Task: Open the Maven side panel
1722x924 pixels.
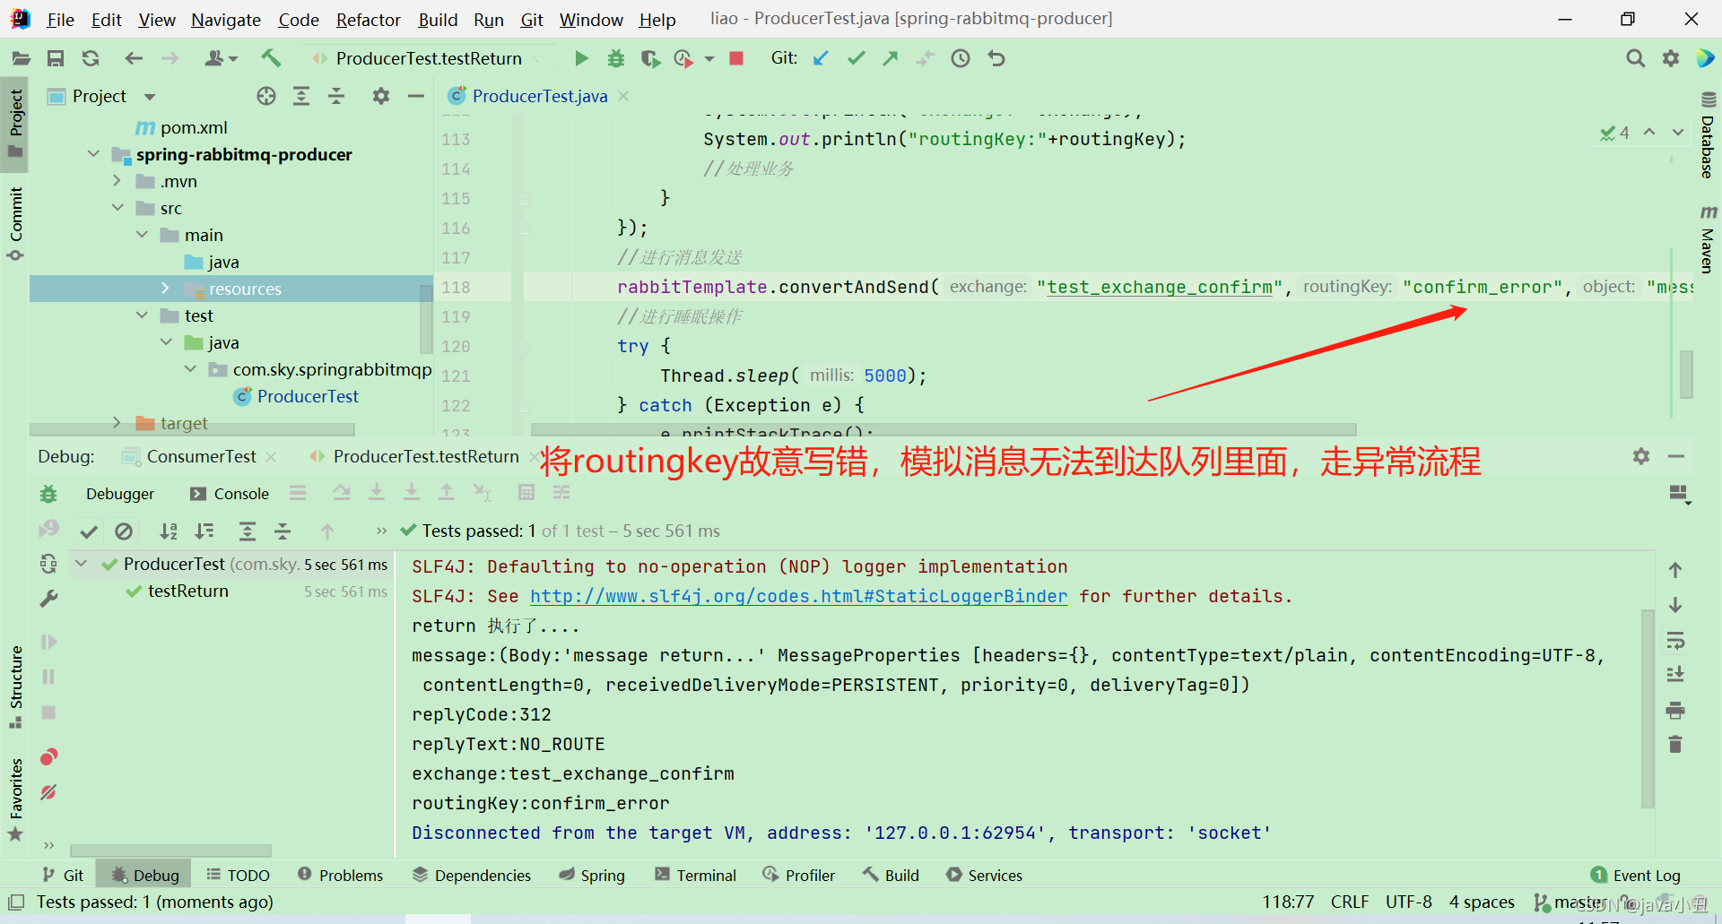Action: (1708, 238)
